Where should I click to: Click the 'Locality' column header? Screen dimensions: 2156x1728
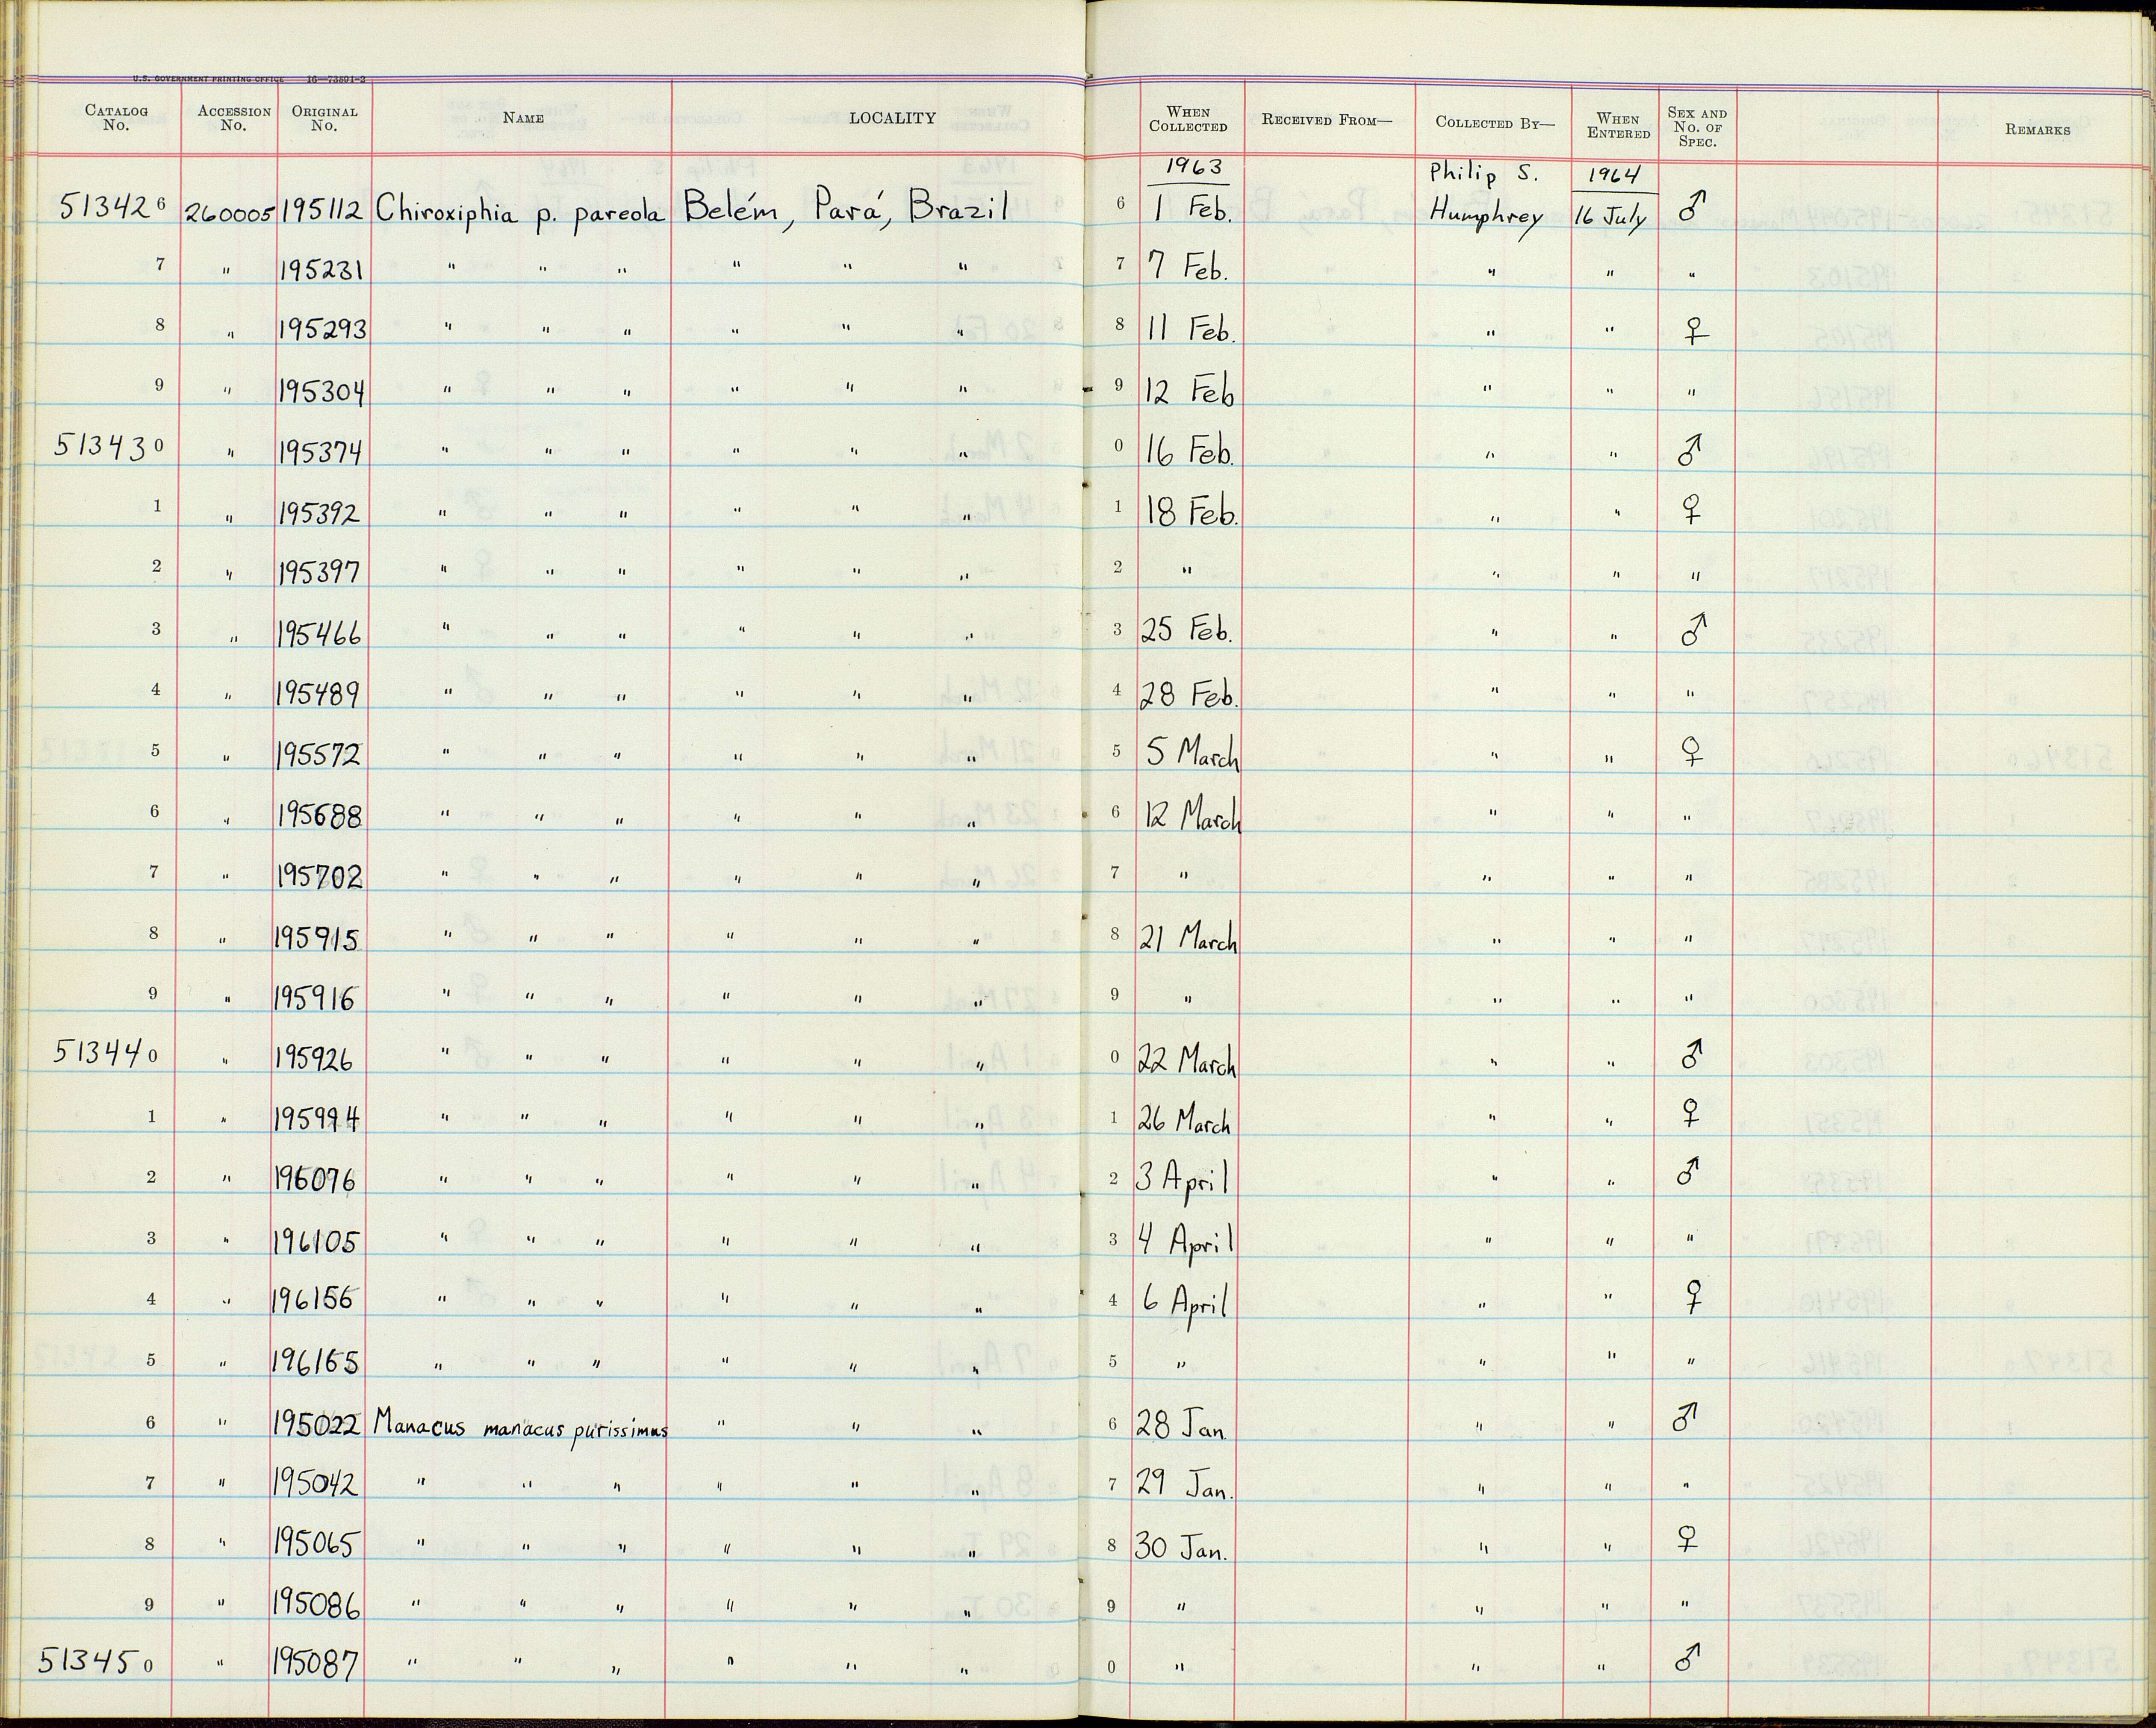(892, 118)
